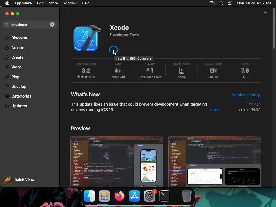Open the Calub Viem account
This screenshot has width=276, height=207.
(x=19, y=180)
